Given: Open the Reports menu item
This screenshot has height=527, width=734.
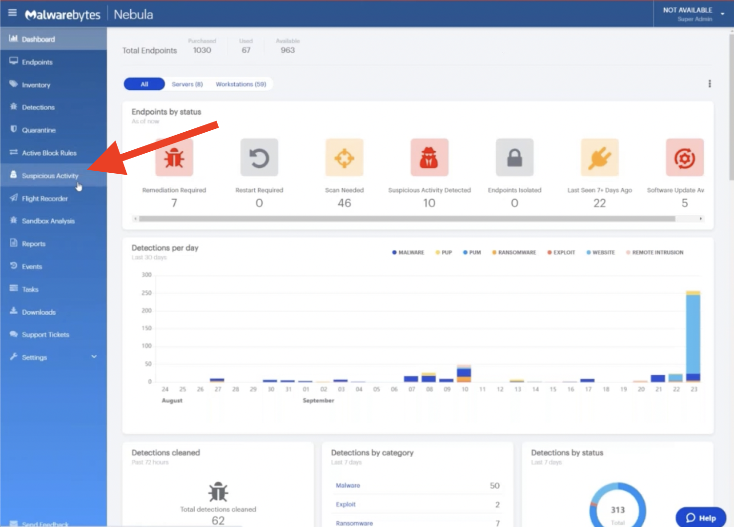Looking at the screenshot, I should [54, 244].
